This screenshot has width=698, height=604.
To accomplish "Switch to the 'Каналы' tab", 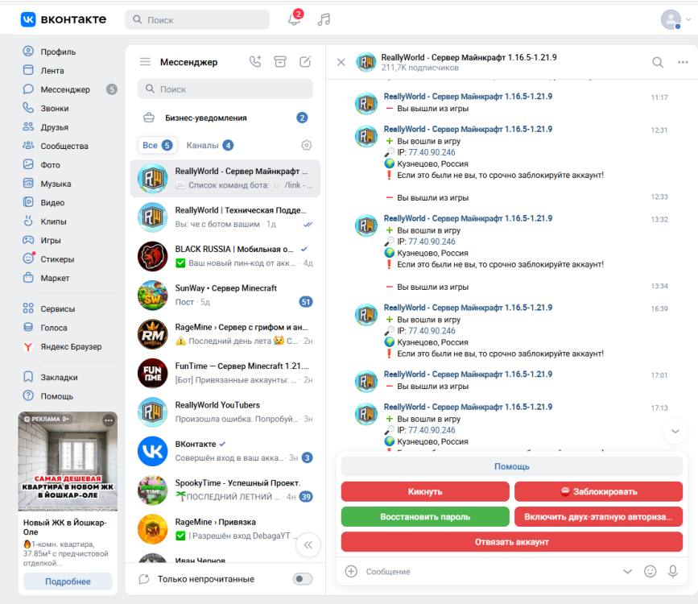I will tap(209, 145).
